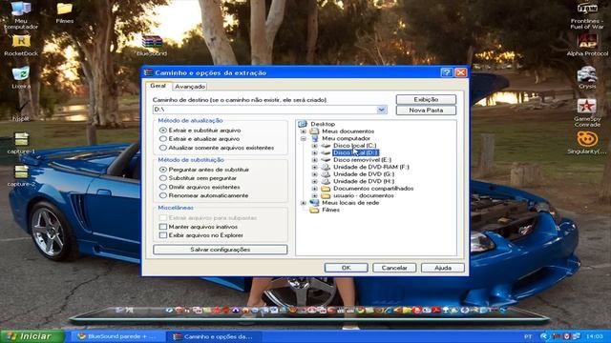Expand Meus locais de rede node

coord(304,203)
